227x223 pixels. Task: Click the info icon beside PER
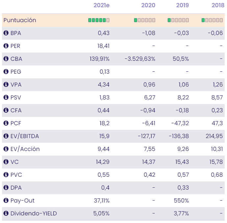click(6, 46)
